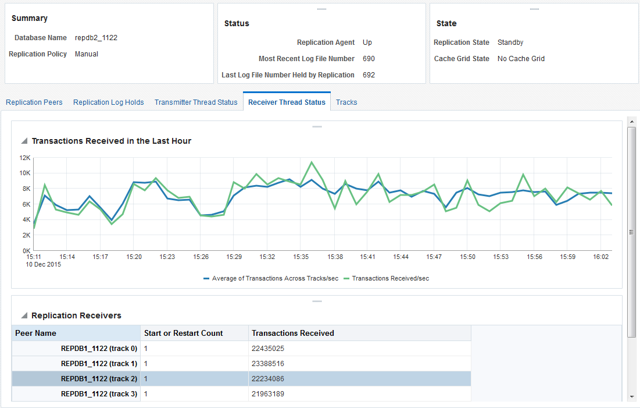Switch to the Replication Log Holds tab
Image resolution: width=640 pixels, height=408 pixels.
point(108,102)
